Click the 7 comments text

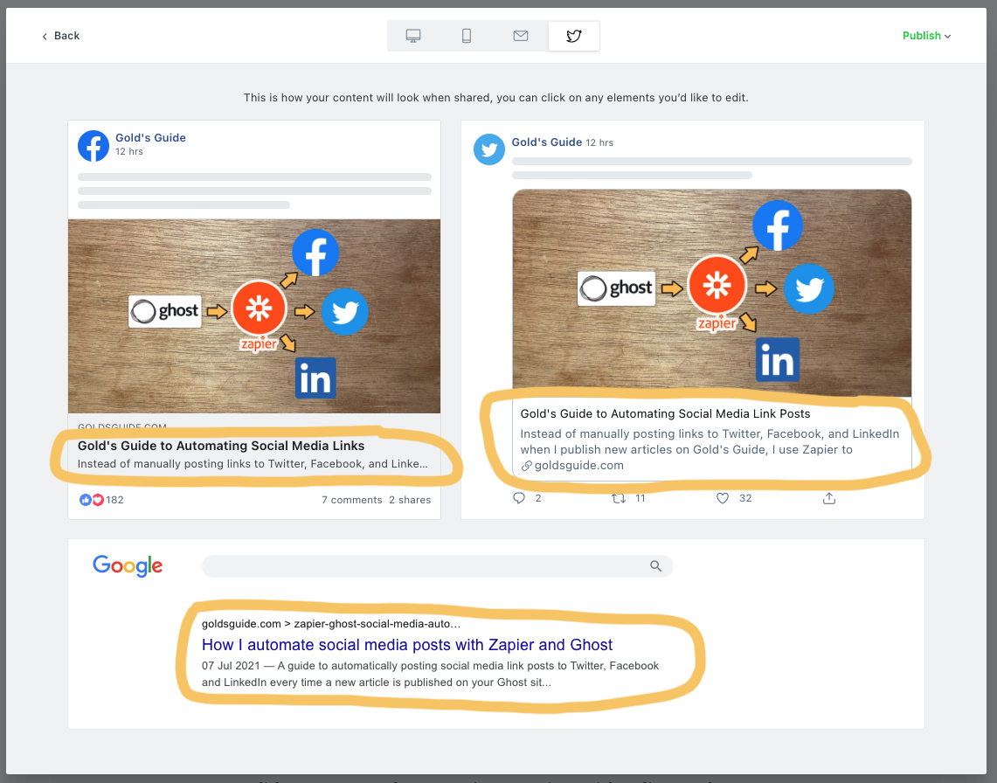[351, 500]
